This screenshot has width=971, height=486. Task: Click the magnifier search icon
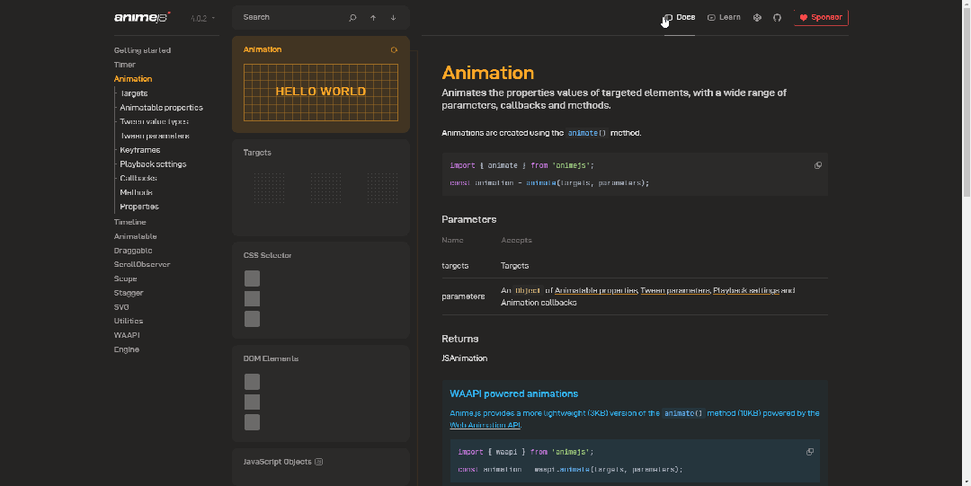coord(352,18)
